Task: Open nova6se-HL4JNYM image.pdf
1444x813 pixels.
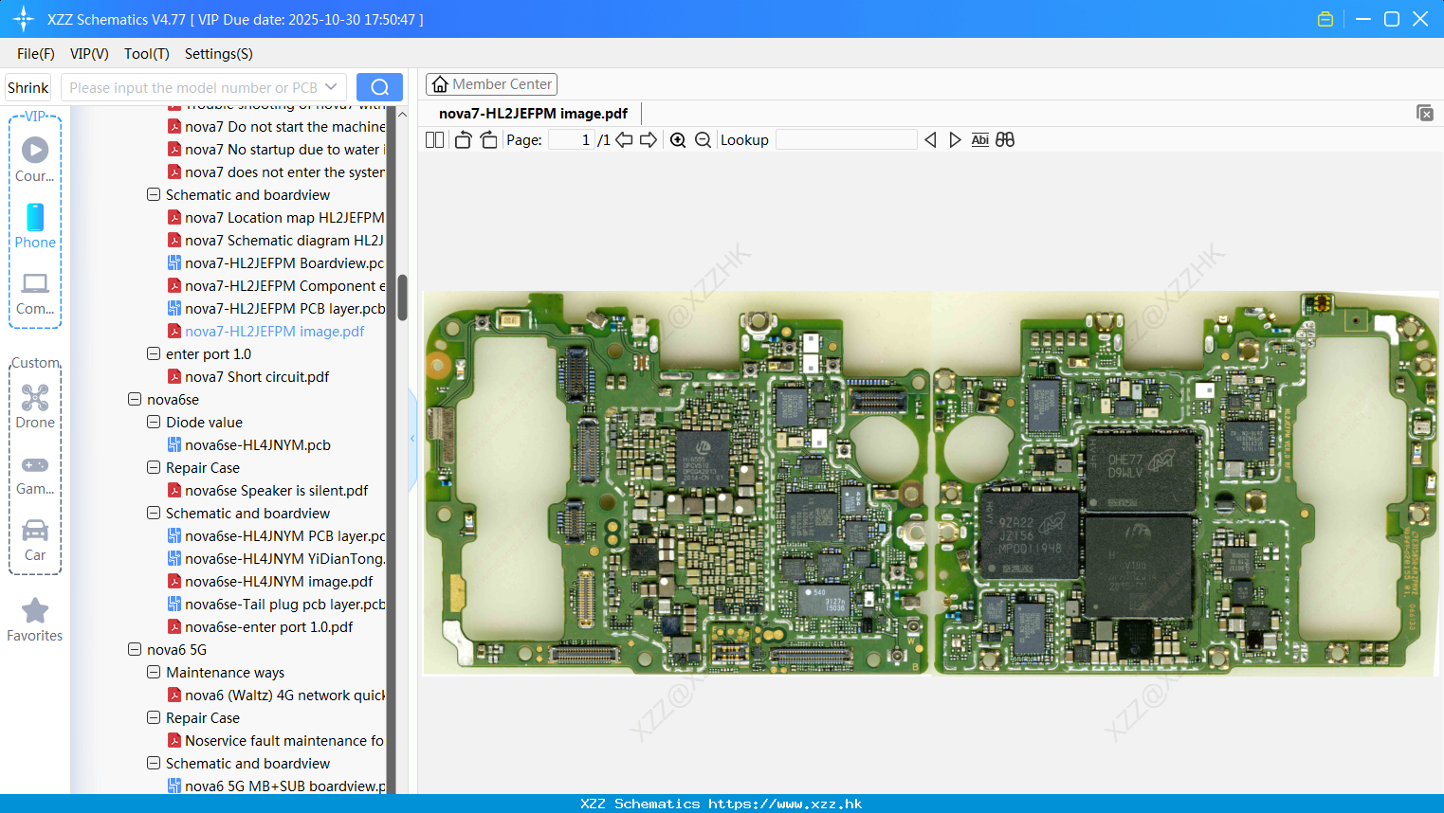Action: 270,581
